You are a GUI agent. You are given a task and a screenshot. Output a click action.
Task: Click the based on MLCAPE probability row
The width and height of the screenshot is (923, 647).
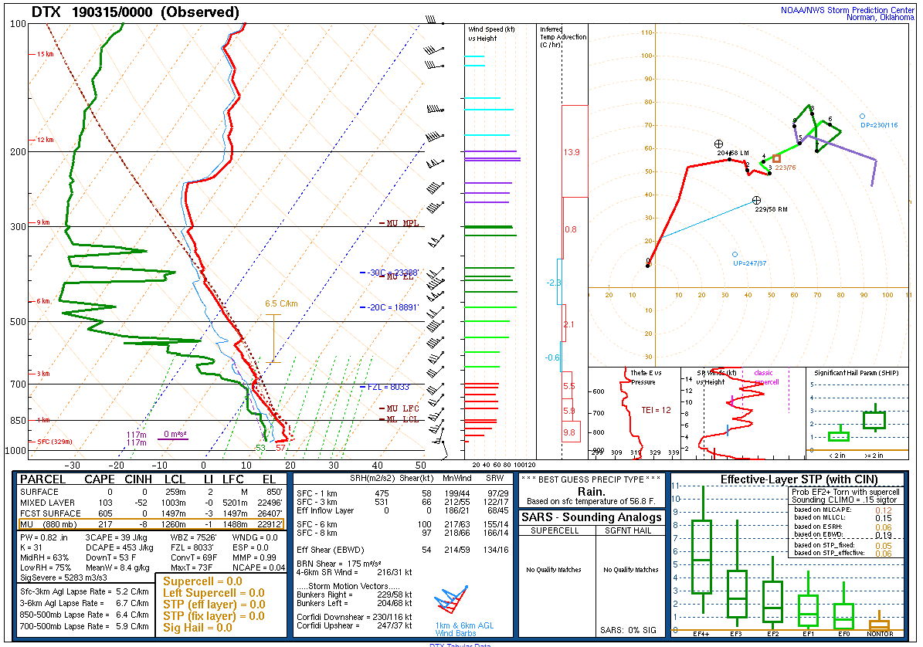(x=843, y=510)
